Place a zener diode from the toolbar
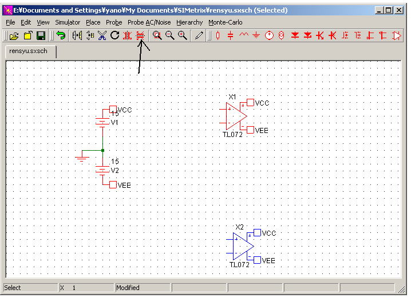This screenshot has height=298, width=411. 307,35
